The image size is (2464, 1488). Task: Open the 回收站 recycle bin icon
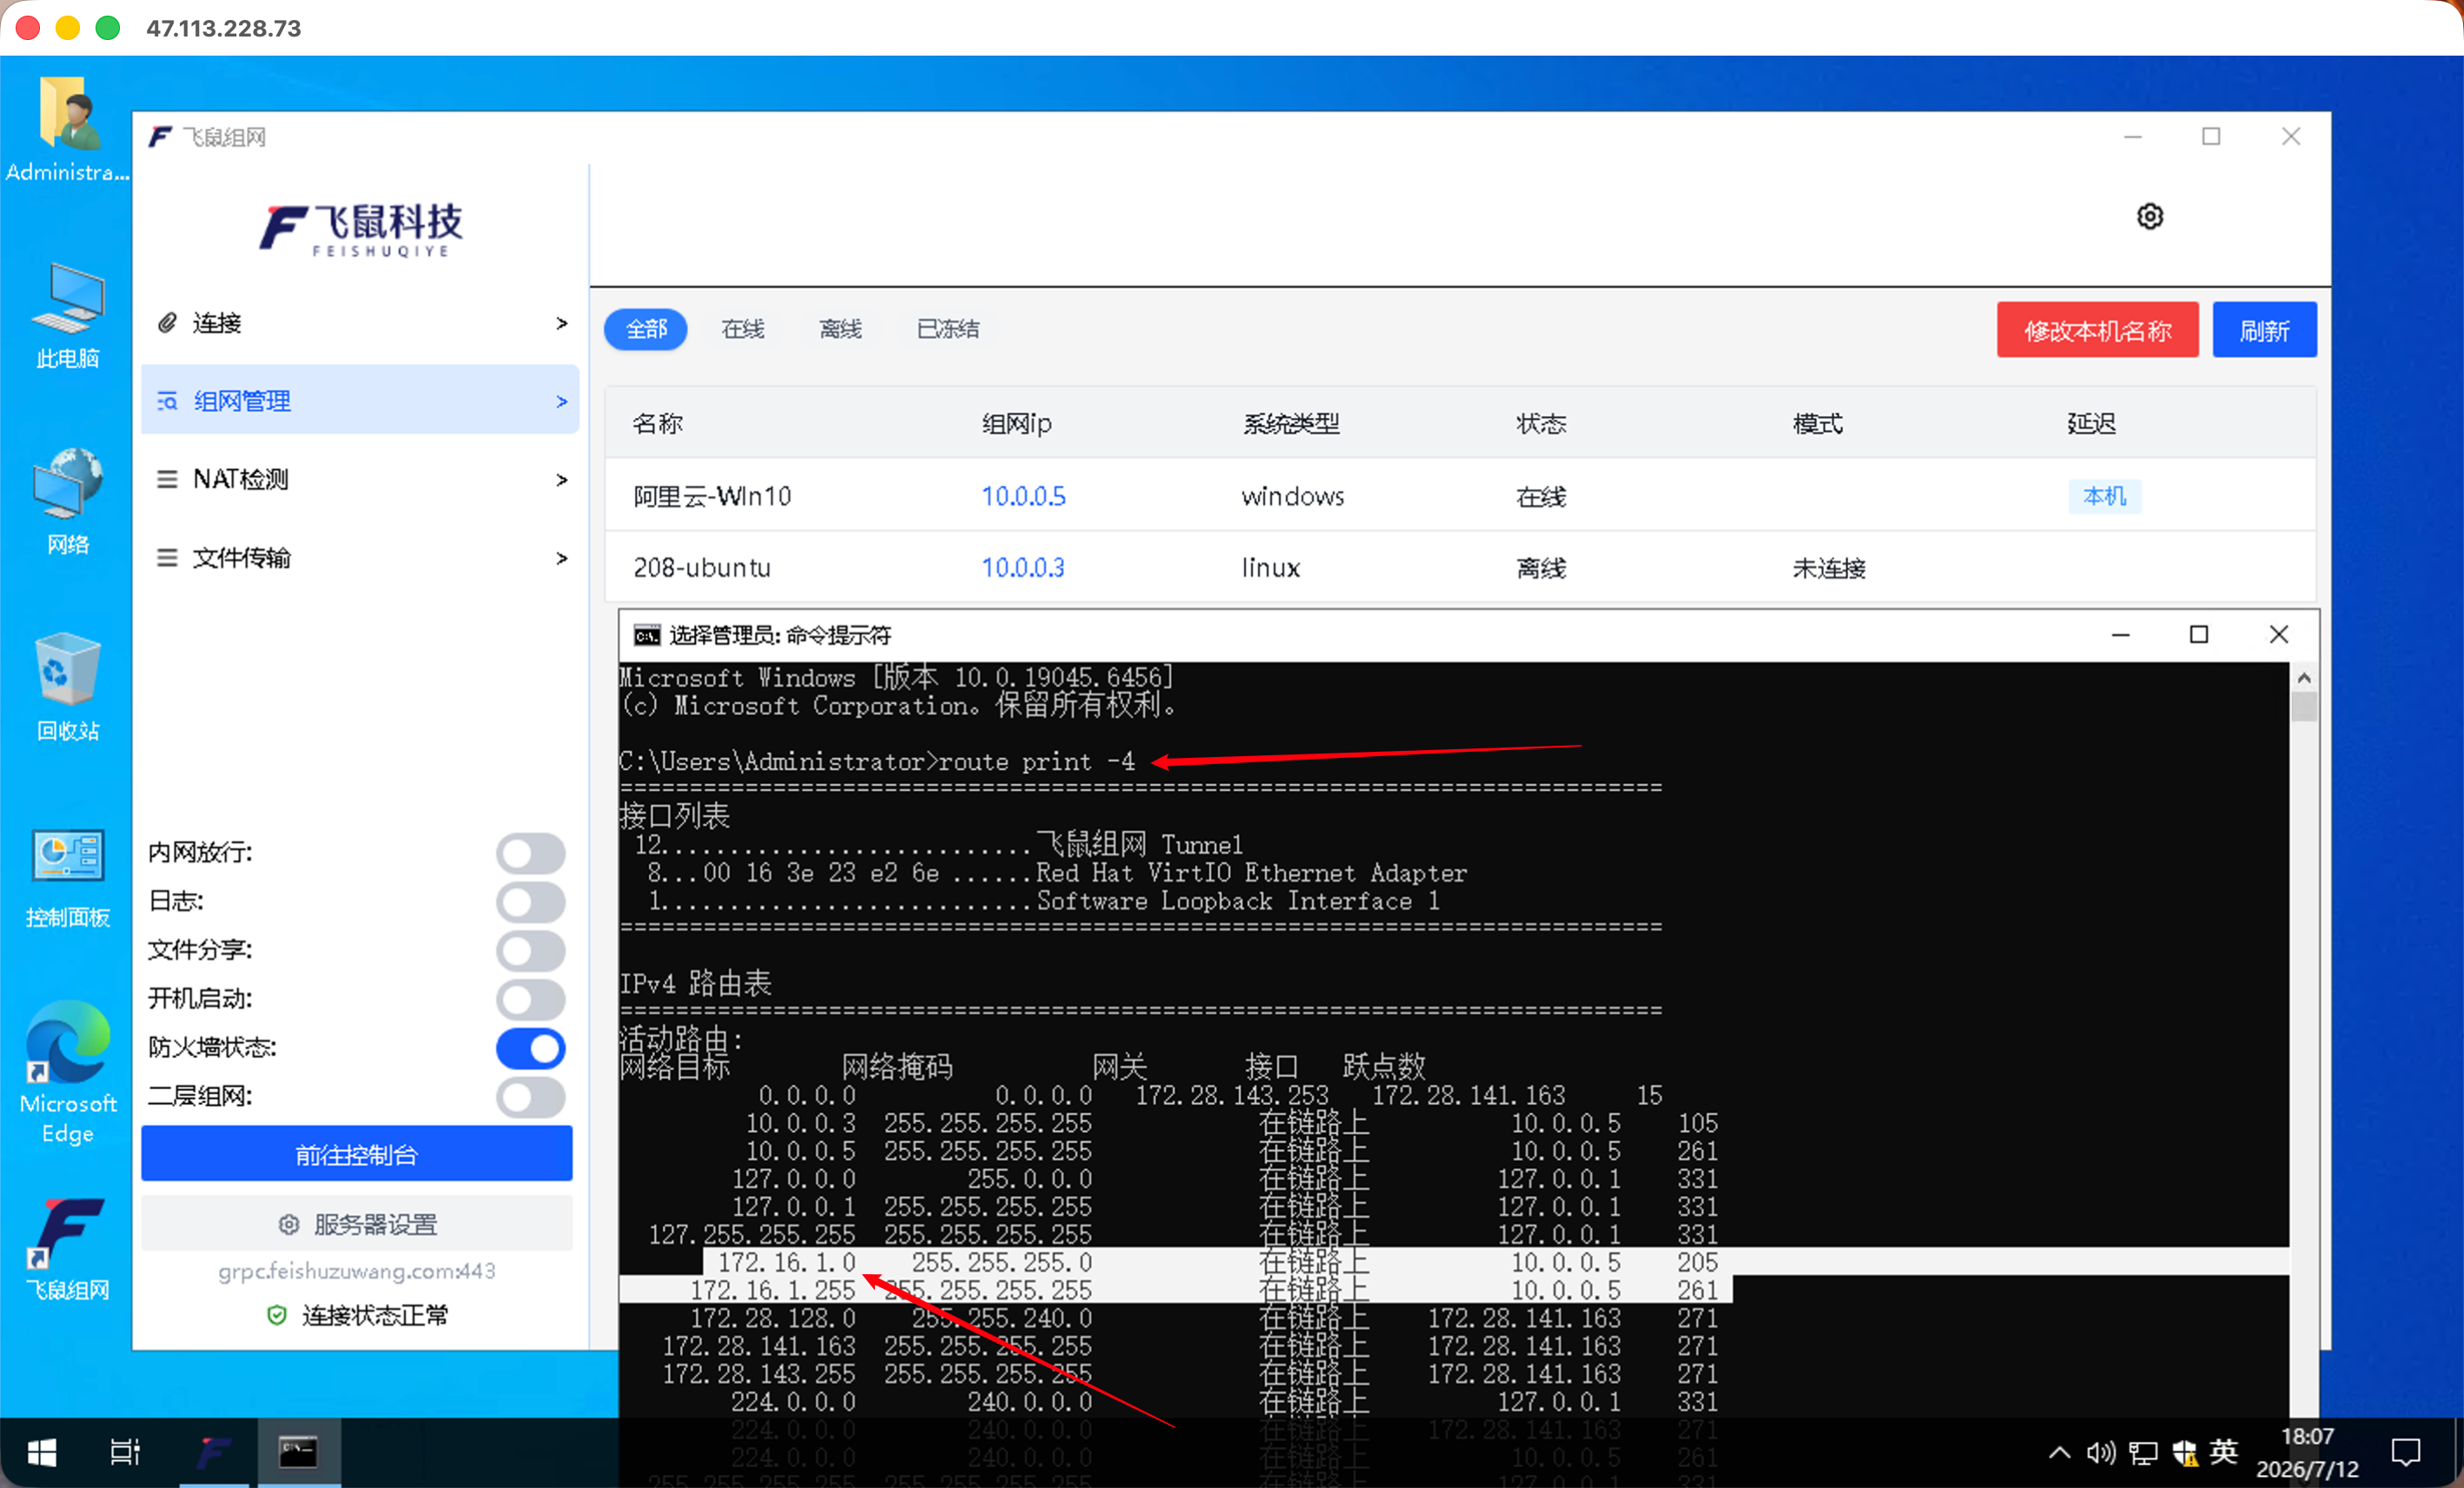pyautogui.click(x=68, y=687)
